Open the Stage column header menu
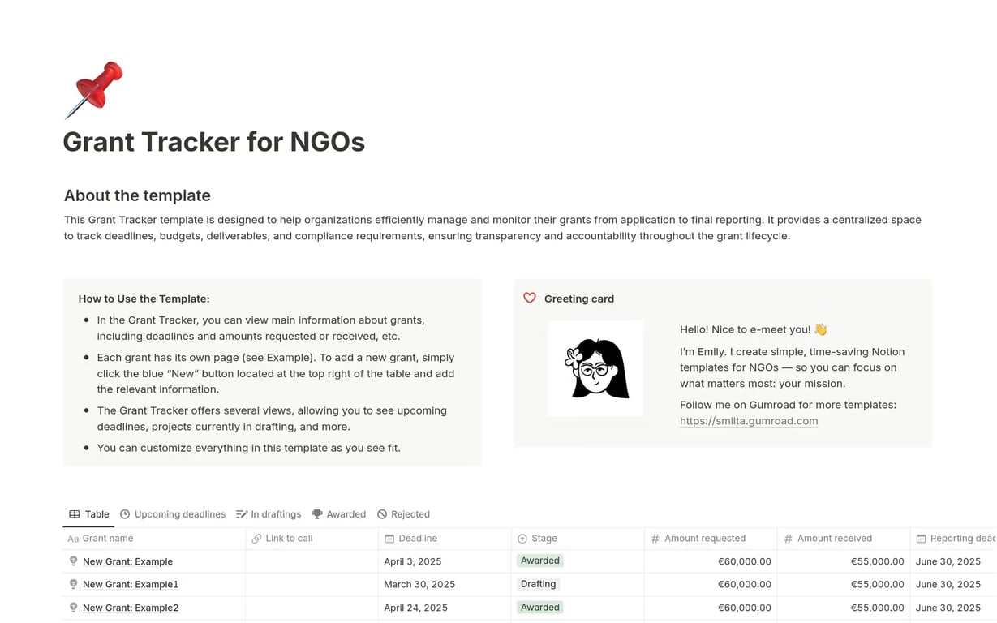 click(x=544, y=539)
